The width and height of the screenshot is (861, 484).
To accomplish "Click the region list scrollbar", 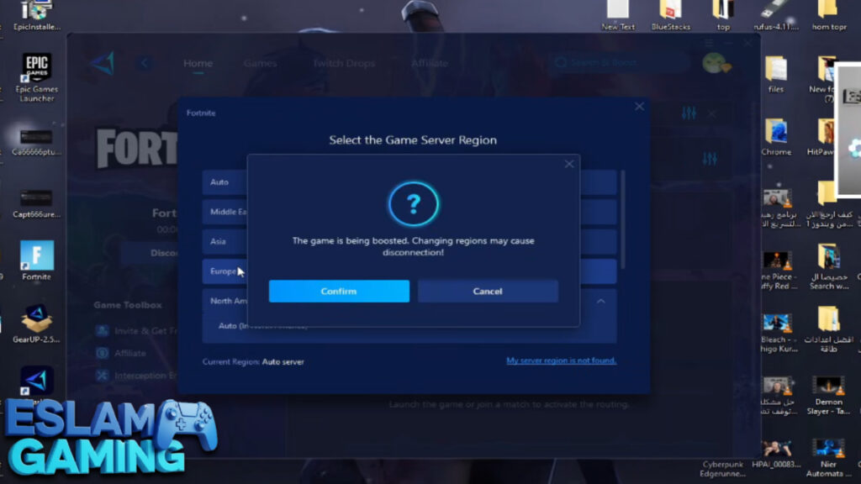I will tap(623, 219).
